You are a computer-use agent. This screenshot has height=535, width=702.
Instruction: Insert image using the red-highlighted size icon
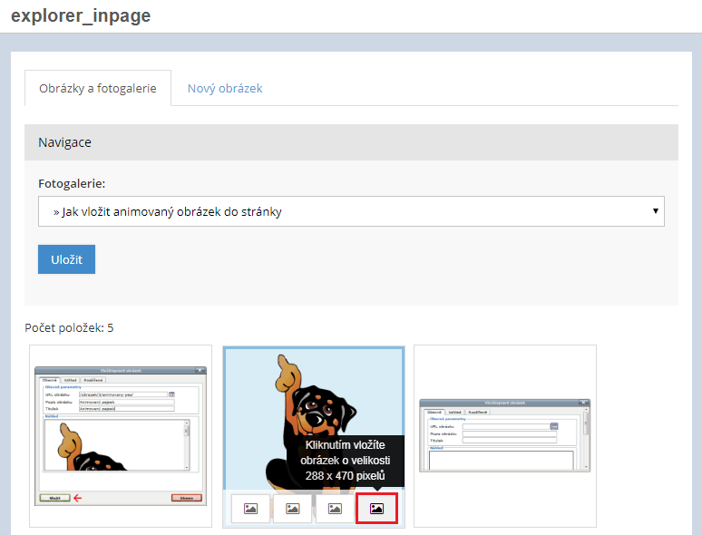(x=376, y=509)
